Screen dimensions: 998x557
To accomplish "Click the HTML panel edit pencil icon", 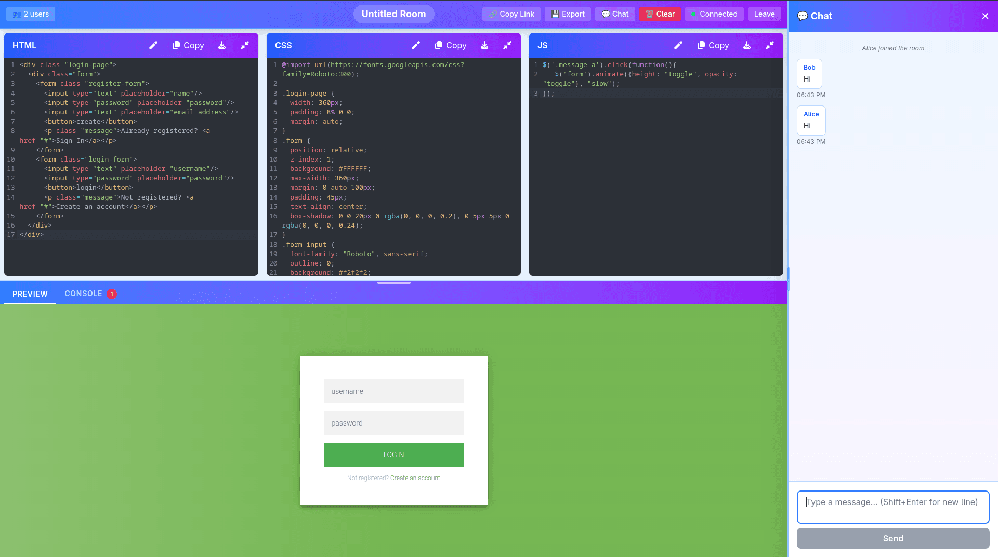I will coord(153,45).
